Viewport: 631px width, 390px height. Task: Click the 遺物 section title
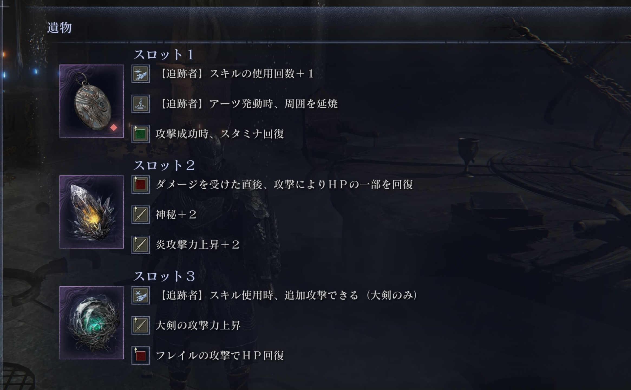tap(59, 28)
